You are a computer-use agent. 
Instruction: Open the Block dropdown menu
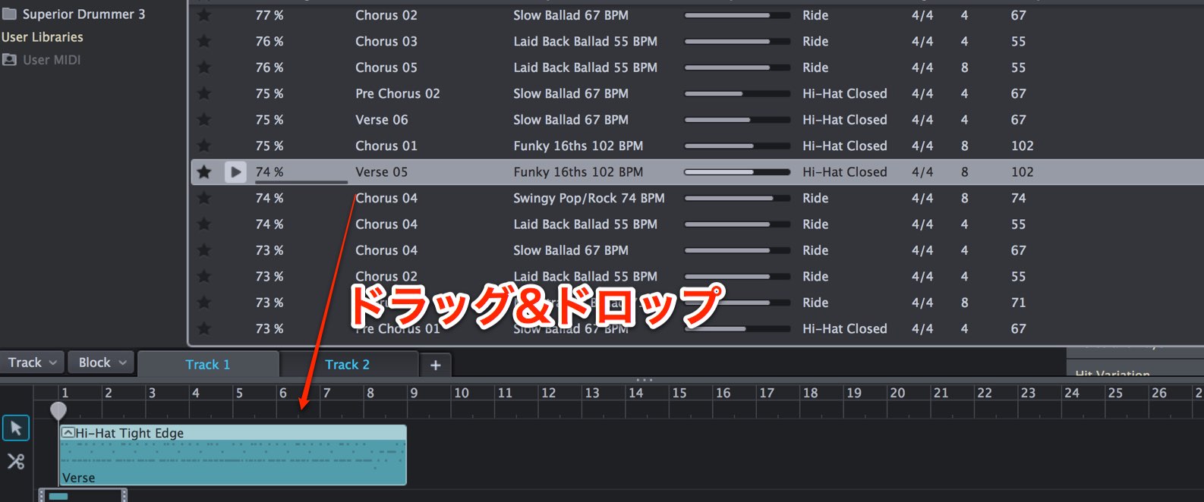tap(102, 362)
